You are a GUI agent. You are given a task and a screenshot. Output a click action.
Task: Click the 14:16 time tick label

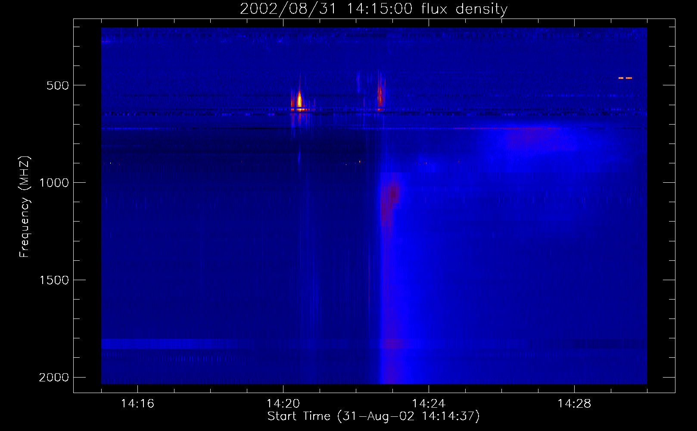[137, 404]
